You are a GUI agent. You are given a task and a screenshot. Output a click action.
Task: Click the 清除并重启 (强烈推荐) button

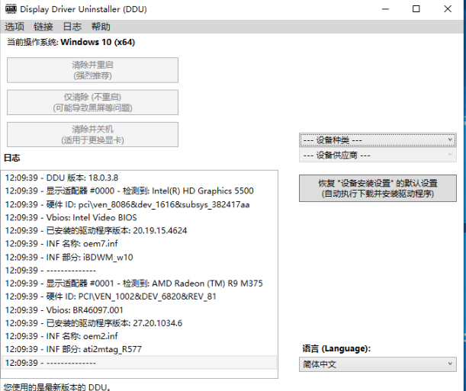(93, 70)
